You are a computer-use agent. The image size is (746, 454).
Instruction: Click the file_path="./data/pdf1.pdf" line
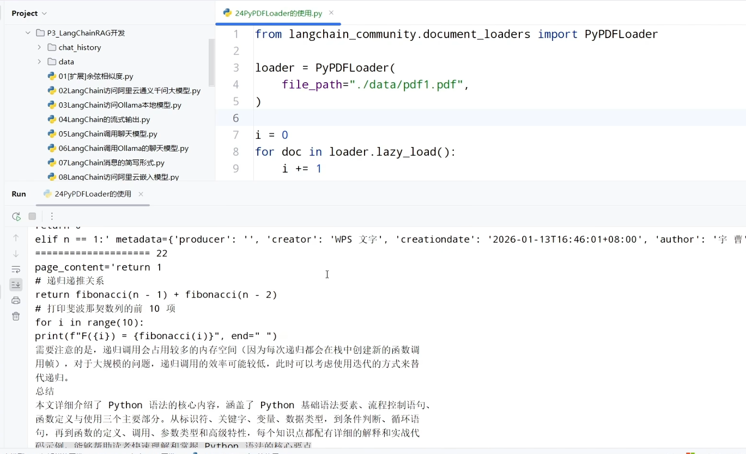coord(375,84)
